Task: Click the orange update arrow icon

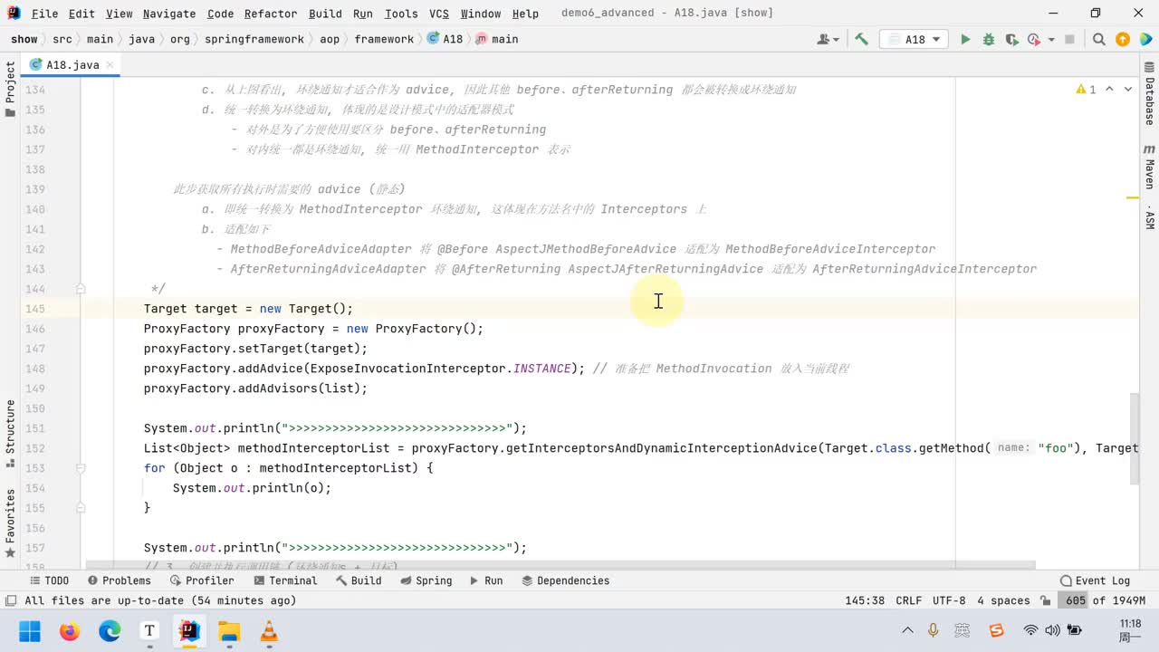Action: point(1123,39)
